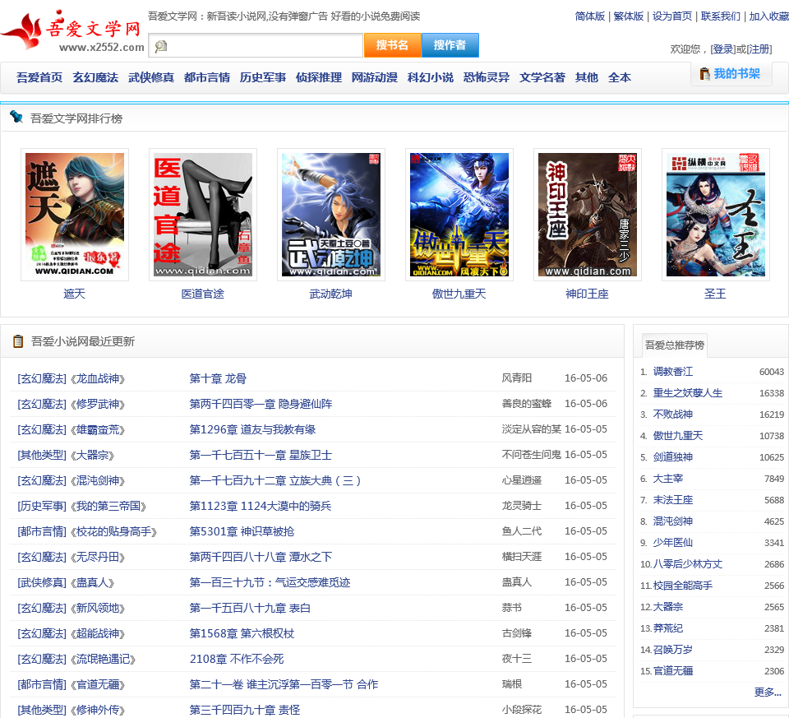Screen dimensions: 789x718
Task: Focus the book search input field
Action: 256,45
